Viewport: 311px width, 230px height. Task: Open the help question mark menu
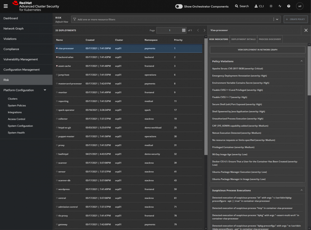pyautogui.click(x=289, y=6)
